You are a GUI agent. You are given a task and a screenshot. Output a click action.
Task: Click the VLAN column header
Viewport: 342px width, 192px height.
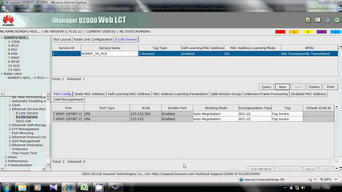[x=146, y=108]
